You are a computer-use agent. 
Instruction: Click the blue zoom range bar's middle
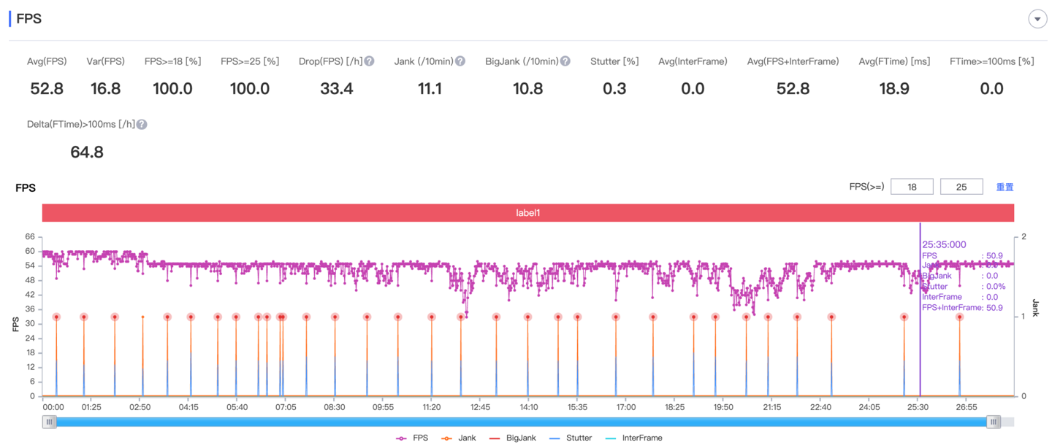[x=521, y=422]
